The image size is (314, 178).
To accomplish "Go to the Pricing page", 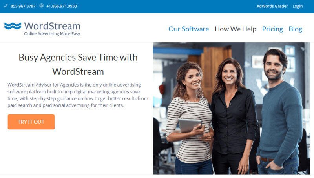I will 272,29.
